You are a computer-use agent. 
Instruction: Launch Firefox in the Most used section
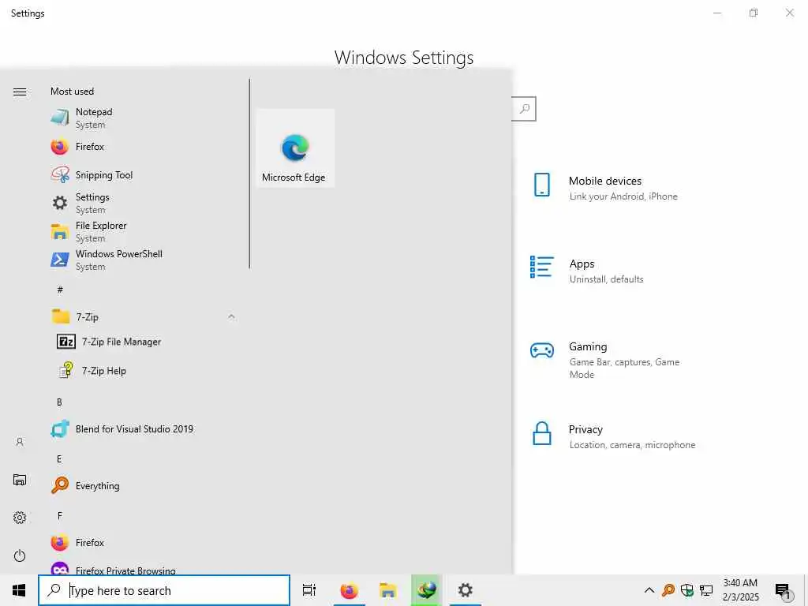[x=144, y=147]
